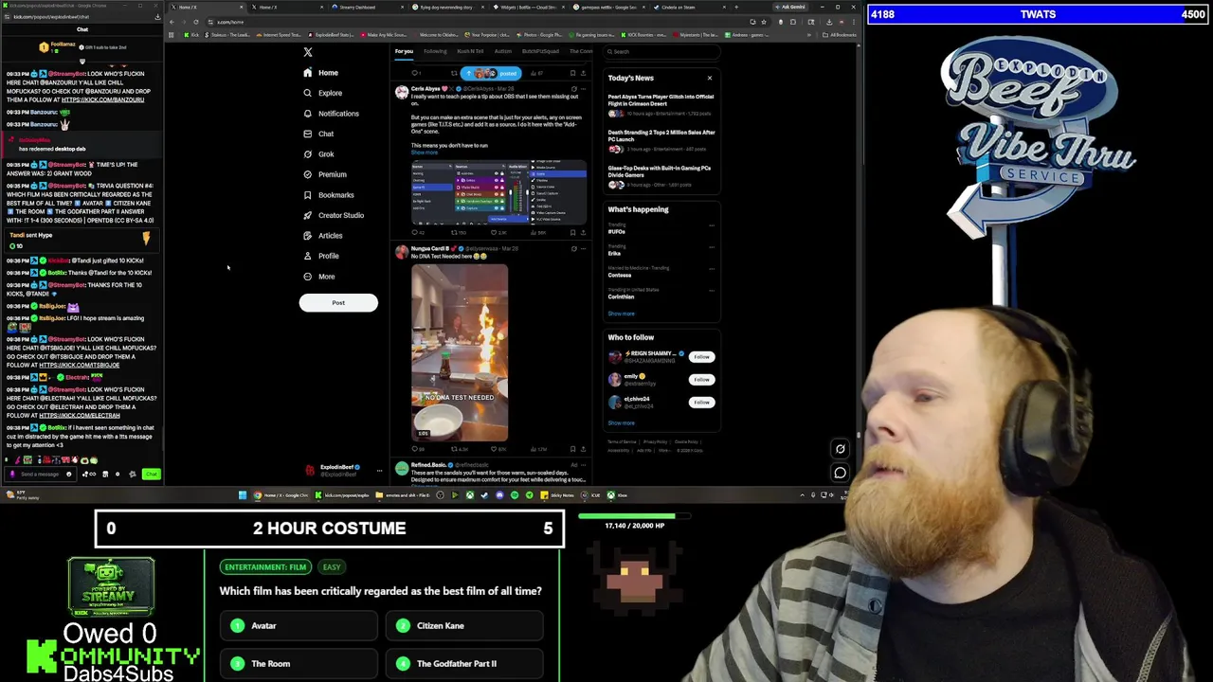Screen dimensions: 1213x682
Task: Reload the page in Chrome
Action: pyautogui.click(x=196, y=22)
